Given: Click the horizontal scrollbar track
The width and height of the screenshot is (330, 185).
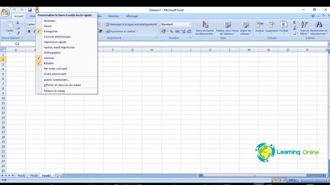Looking at the screenshot, I should tap(262, 175).
